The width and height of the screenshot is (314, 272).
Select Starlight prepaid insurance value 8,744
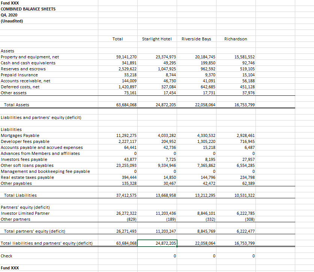pos(171,75)
